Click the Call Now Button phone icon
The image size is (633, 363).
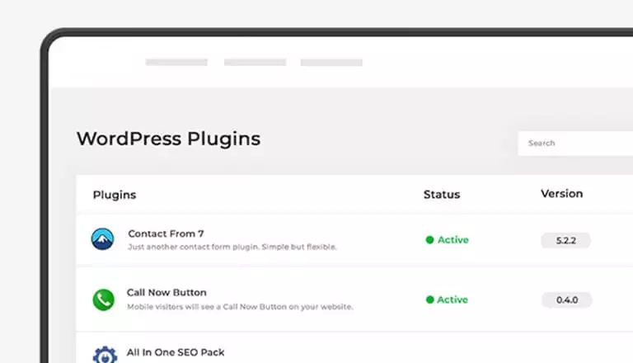click(x=103, y=299)
